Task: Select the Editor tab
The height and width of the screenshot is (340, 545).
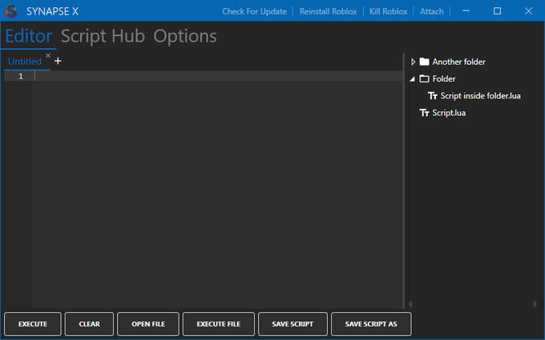Action: (x=28, y=36)
